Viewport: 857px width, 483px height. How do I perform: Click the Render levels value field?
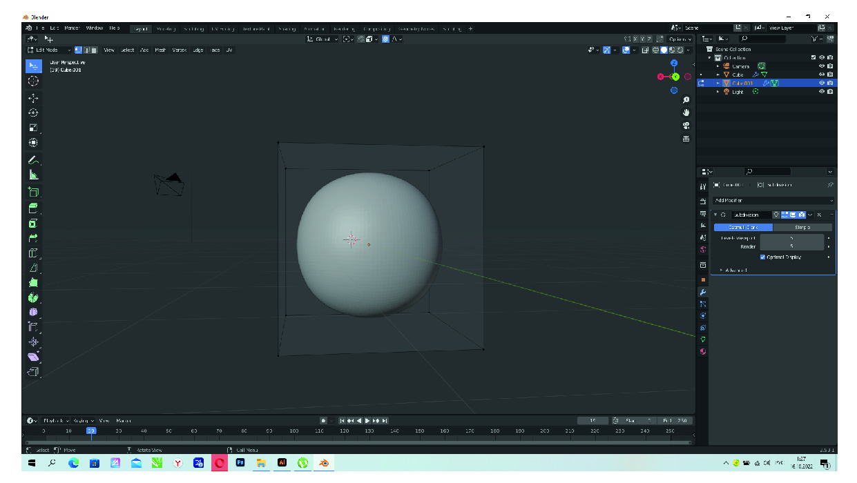[x=791, y=246]
